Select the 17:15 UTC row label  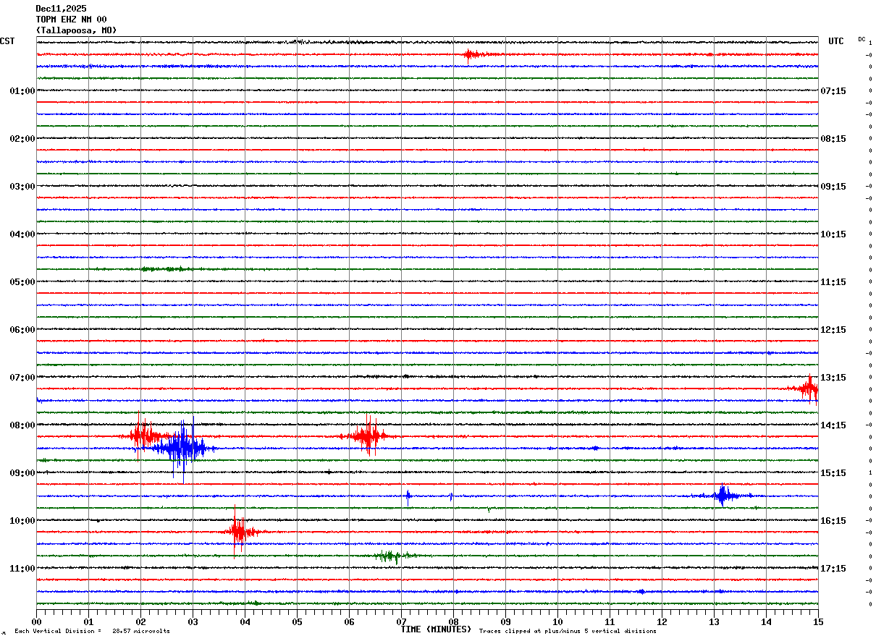(833, 569)
